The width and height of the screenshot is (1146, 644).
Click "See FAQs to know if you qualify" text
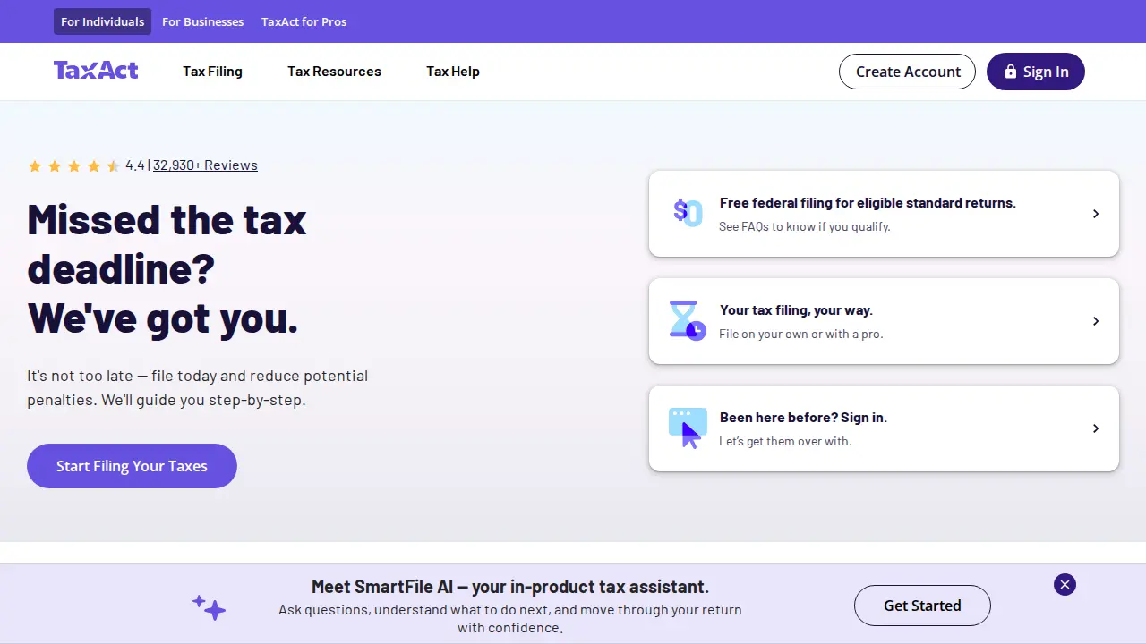[x=805, y=226]
